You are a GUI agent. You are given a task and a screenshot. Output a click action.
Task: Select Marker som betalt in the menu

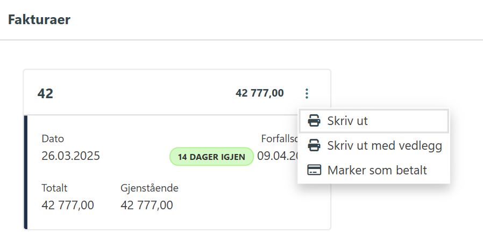point(377,170)
